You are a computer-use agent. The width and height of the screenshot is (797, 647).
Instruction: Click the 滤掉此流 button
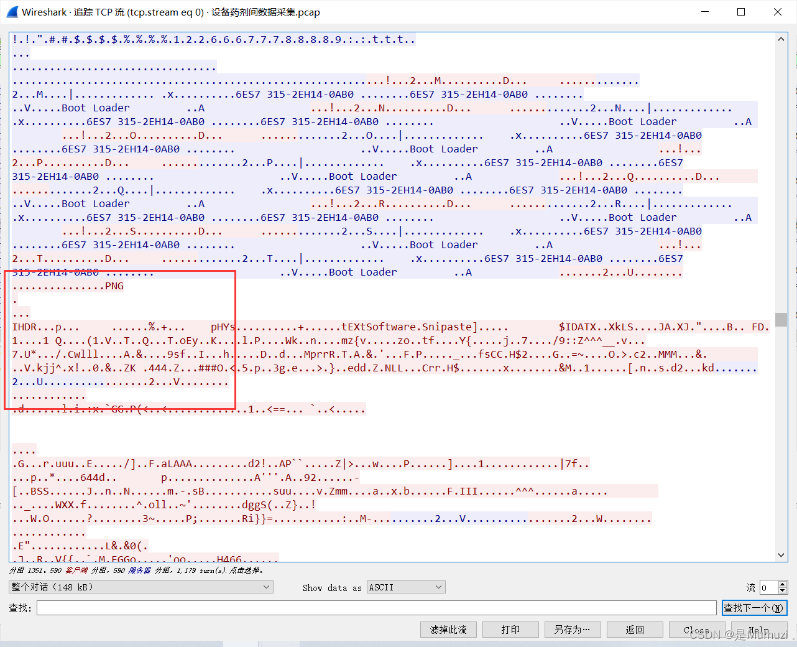point(448,630)
